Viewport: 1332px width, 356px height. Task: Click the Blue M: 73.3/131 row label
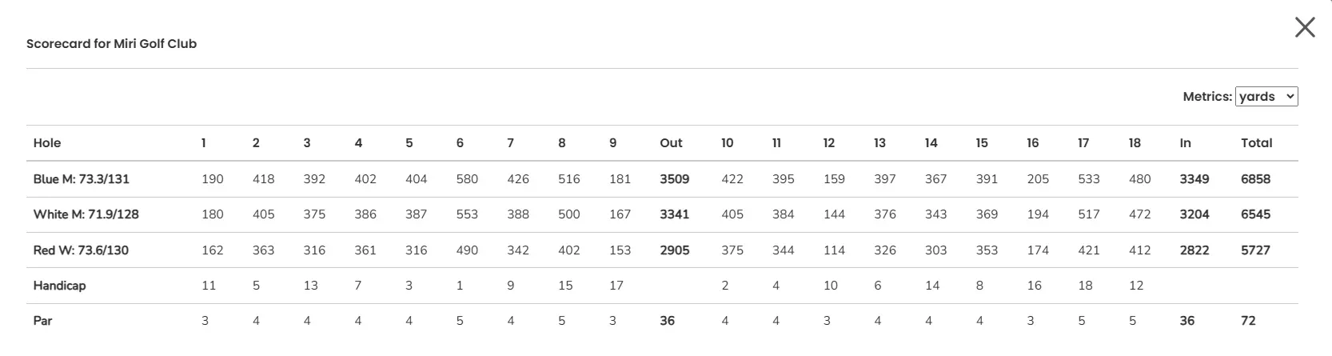(x=81, y=179)
